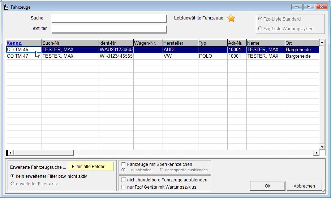Image resolution: width=331 pixels, height=198 pixels.
Task: Click the horizontal scrollbar thumb
Action: [x=43, y=153]
